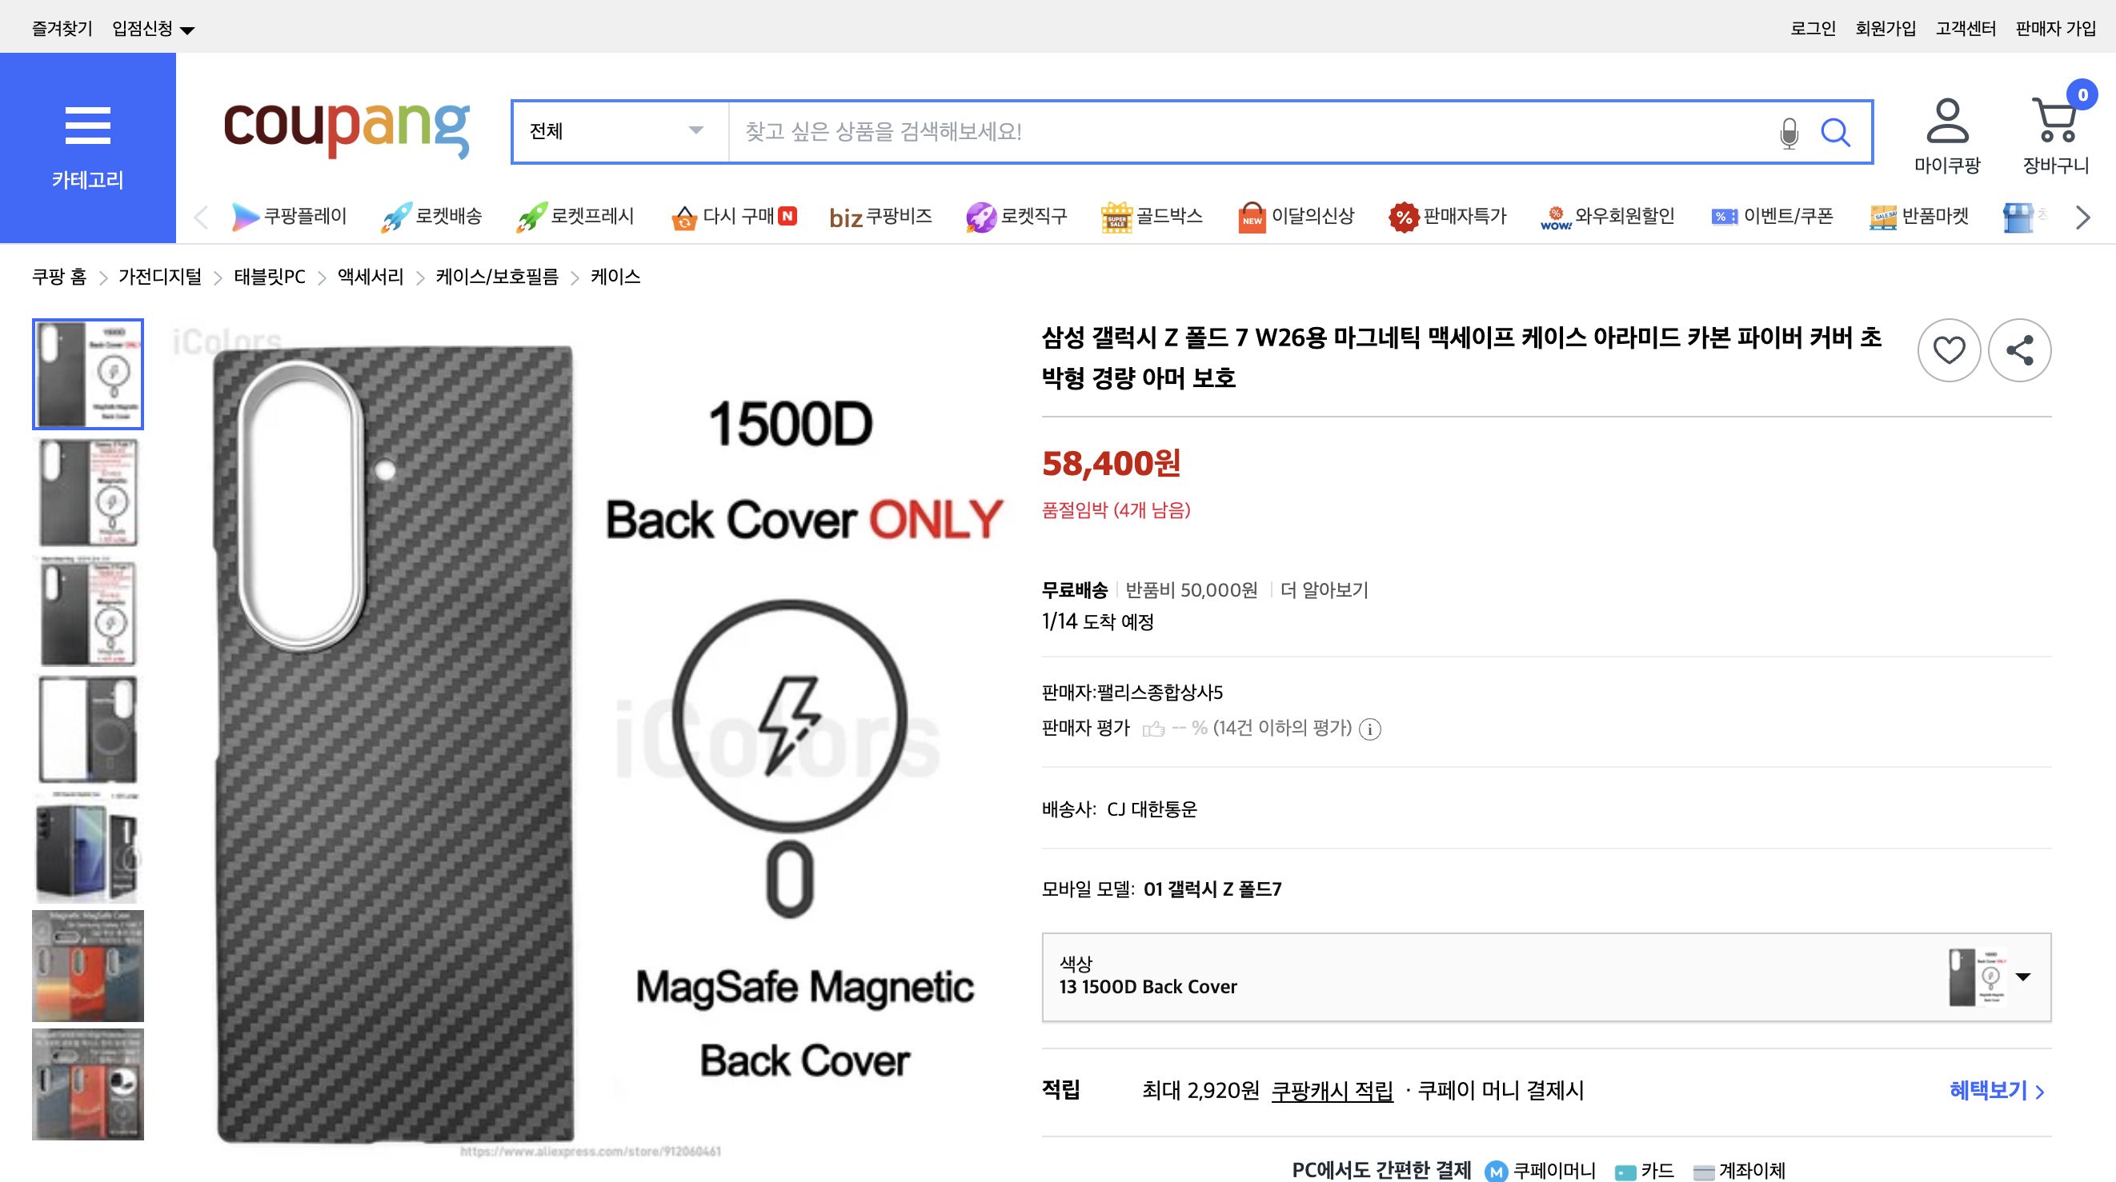Expand the 입점신청 dropdown menu
Viewport: 2116px width, 1182px height.
(153, 30)
